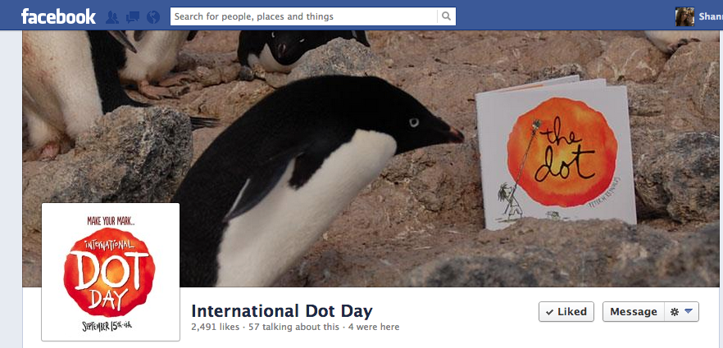Toggle the Liked button off
Viewport: 723px width, 348px height.
click(566, 312)
